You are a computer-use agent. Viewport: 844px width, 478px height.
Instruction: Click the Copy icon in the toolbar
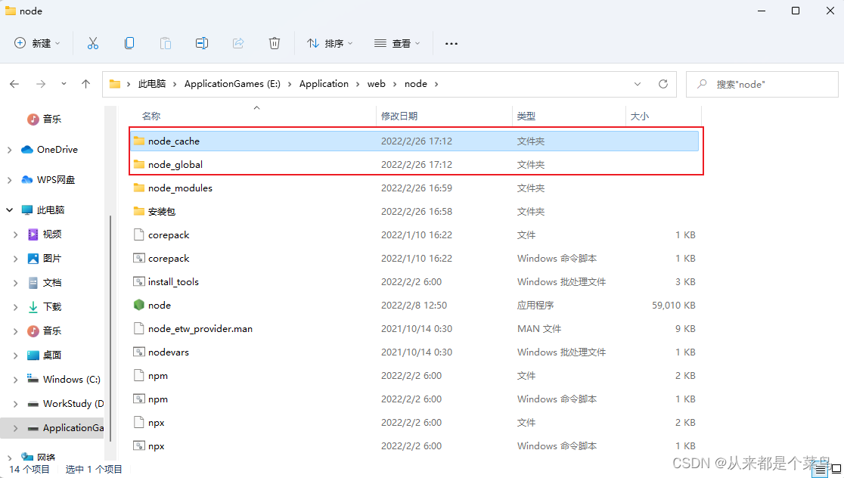click(129, 43)
